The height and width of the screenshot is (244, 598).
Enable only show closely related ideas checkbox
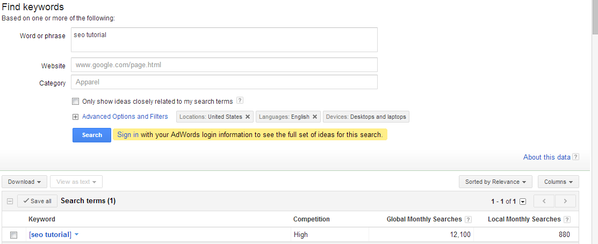(75, 101)
